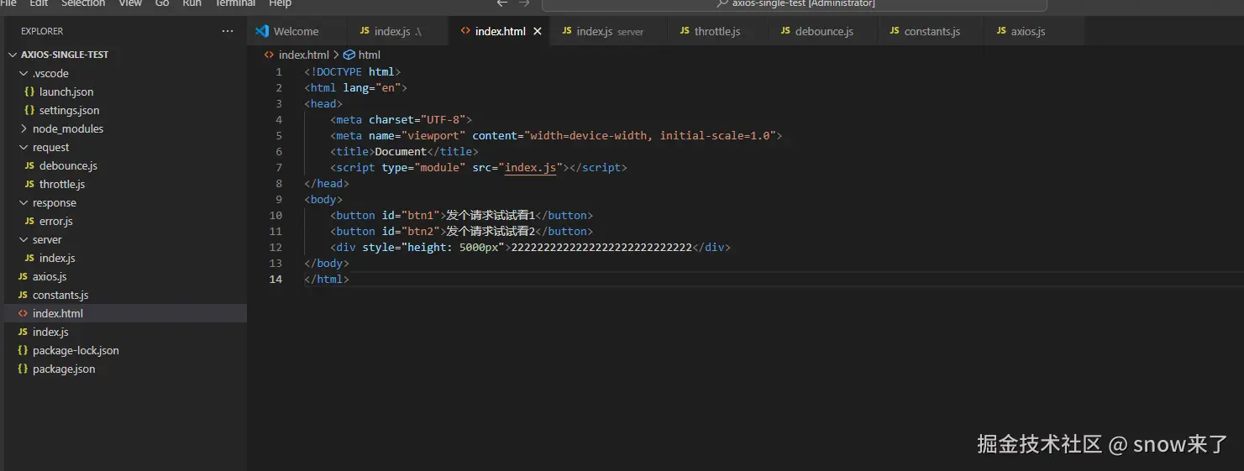This screenshot has height=471, width=1244.
Task: Close the index.html editor tab
Action: [x=538, y=31]
